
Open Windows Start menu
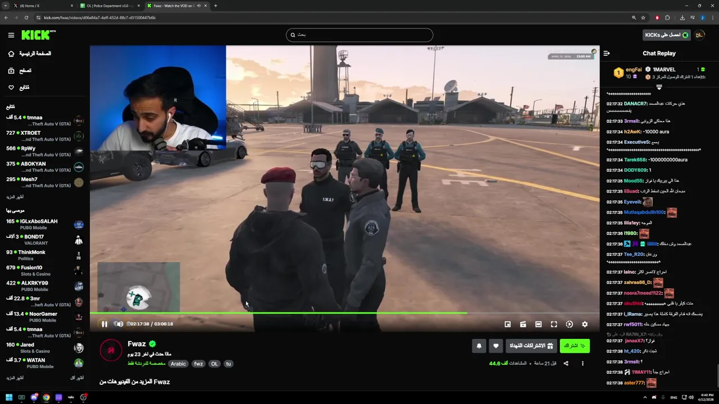pos(9,397)
